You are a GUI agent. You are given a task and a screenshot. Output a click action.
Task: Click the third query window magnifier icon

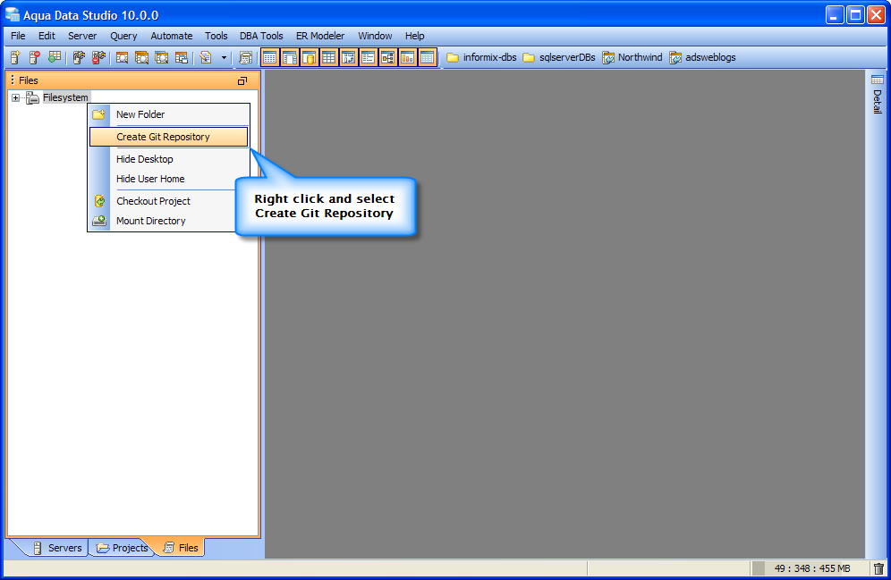coord(161,57)
